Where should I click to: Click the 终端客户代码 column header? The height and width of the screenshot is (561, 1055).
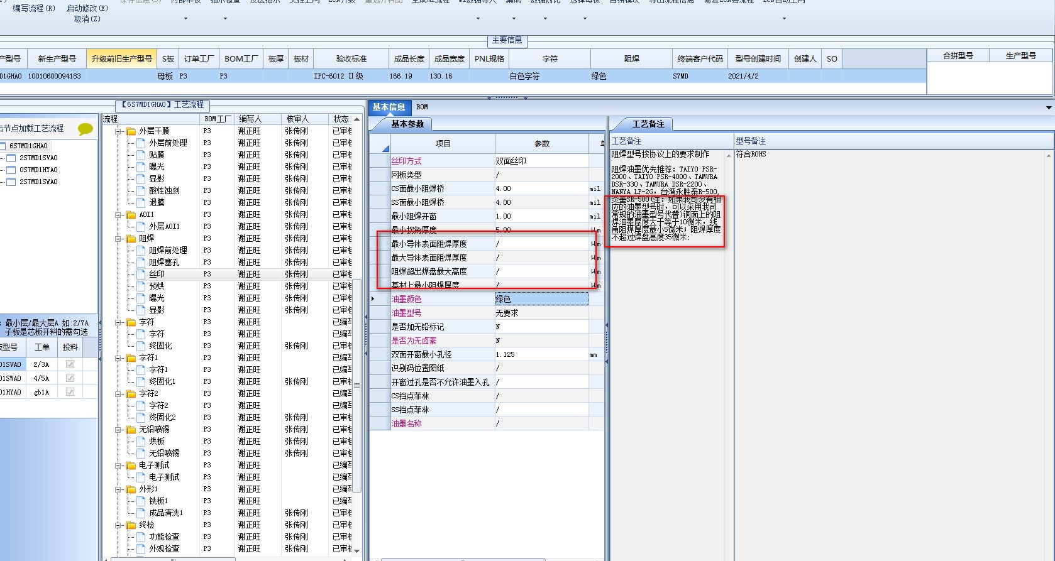tap(700, 59)
